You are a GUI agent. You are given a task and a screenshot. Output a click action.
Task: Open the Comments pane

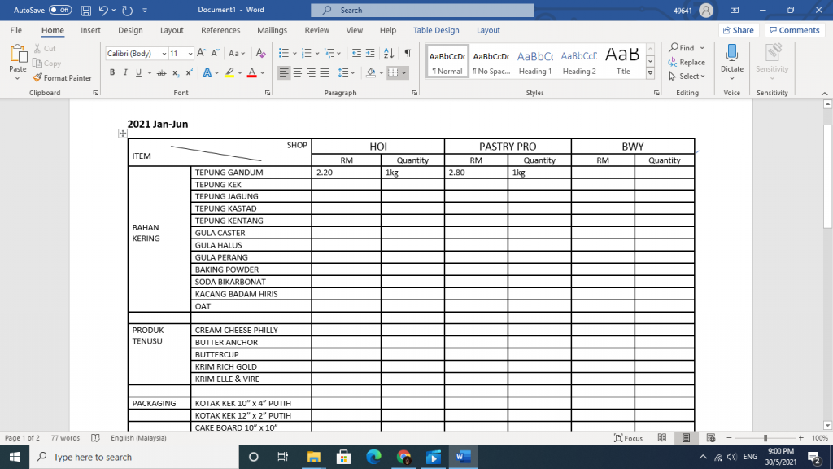coord(794,30)
